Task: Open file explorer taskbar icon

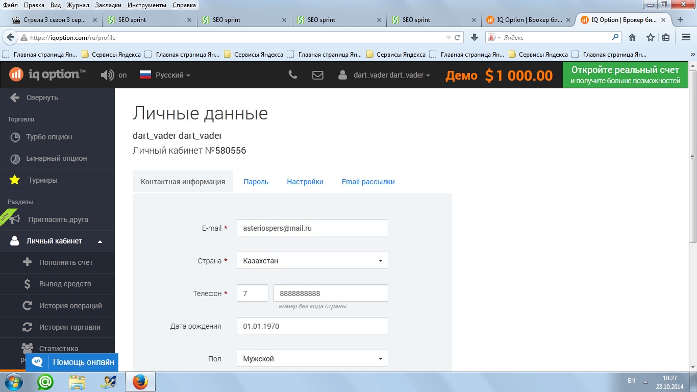Action: [77, 382]
